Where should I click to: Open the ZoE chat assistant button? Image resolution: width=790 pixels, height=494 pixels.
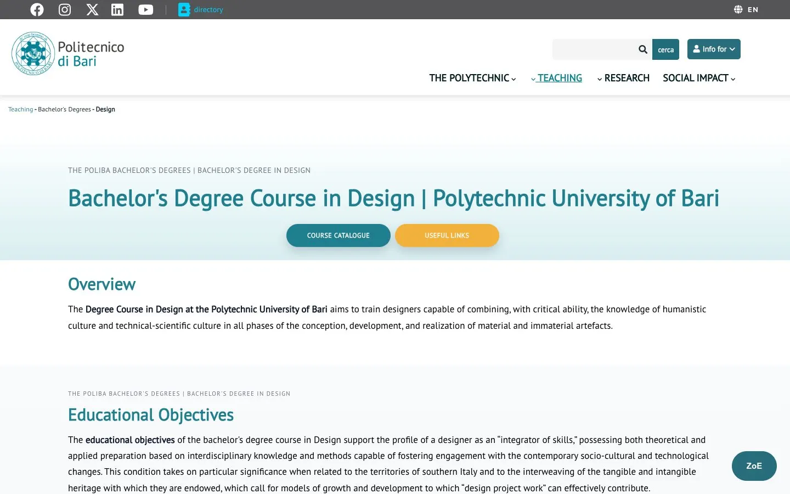(754, 466)
